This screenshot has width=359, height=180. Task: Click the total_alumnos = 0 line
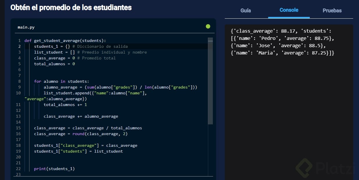[54, 64]
